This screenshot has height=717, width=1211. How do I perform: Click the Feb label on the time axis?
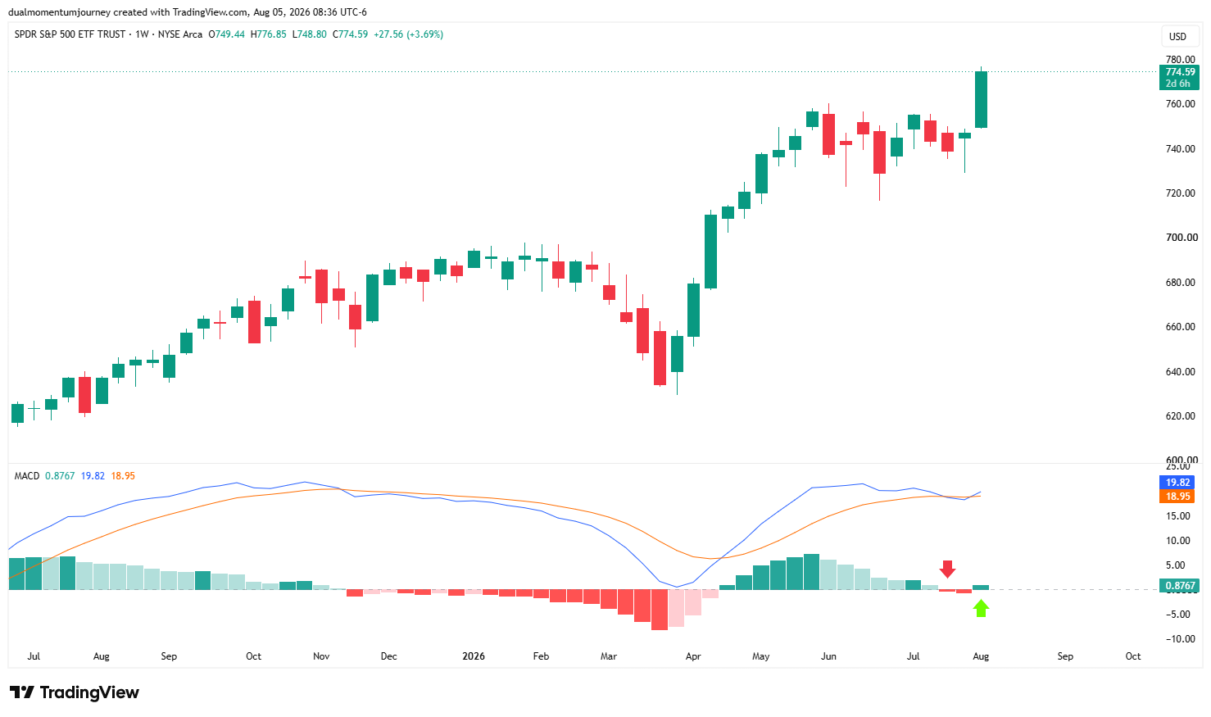point(541,656)
